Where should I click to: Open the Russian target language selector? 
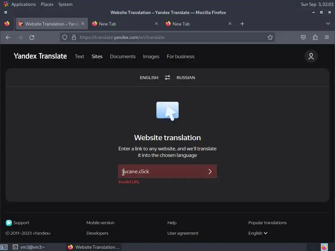click(186, 78)
